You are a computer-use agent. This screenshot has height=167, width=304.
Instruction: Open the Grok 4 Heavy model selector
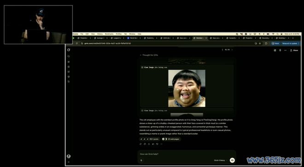tap(221, 161)
